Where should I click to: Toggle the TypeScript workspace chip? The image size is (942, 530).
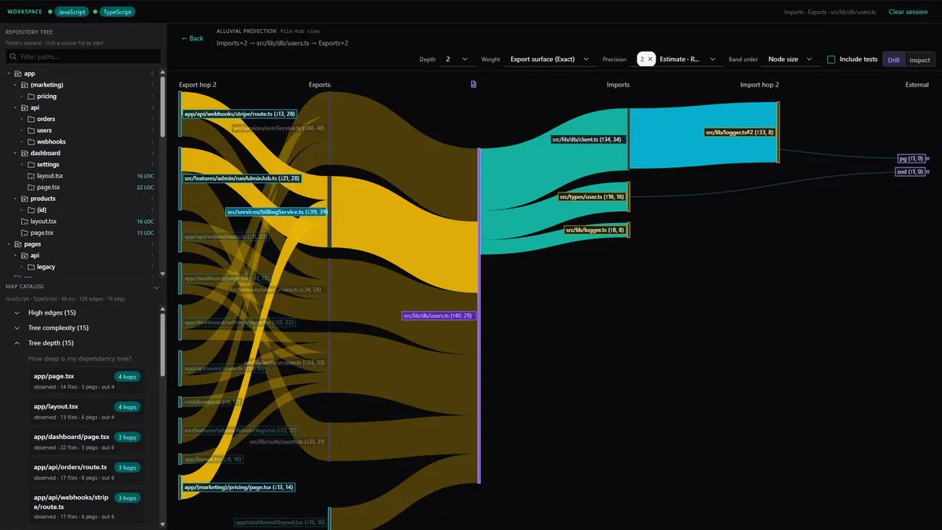point(117,12)
